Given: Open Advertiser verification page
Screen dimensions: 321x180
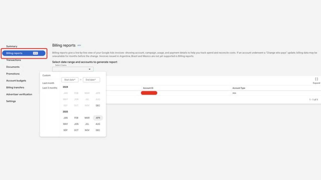Looking at the screenshot, I should point(19,94).
